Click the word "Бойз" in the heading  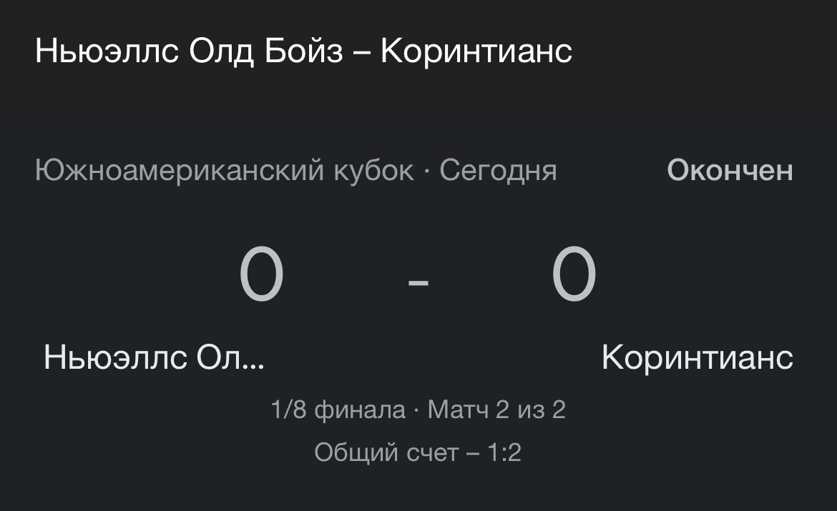[x=303, y=51]
